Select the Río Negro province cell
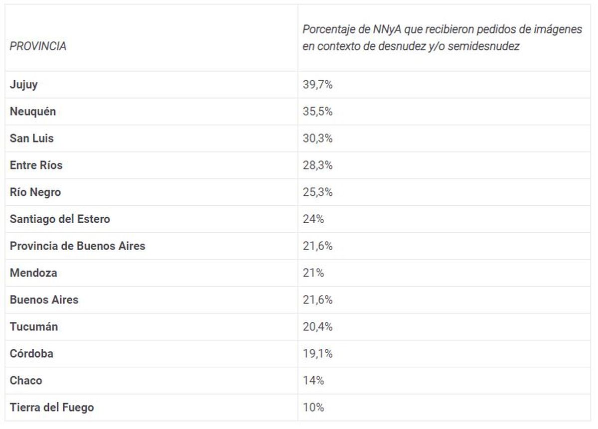The height and width of the screenshot is (429, 598). click(x=35, y=192)
